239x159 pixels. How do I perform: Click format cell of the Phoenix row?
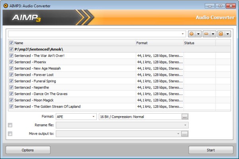pyautogui.click(x=160, y=62)
